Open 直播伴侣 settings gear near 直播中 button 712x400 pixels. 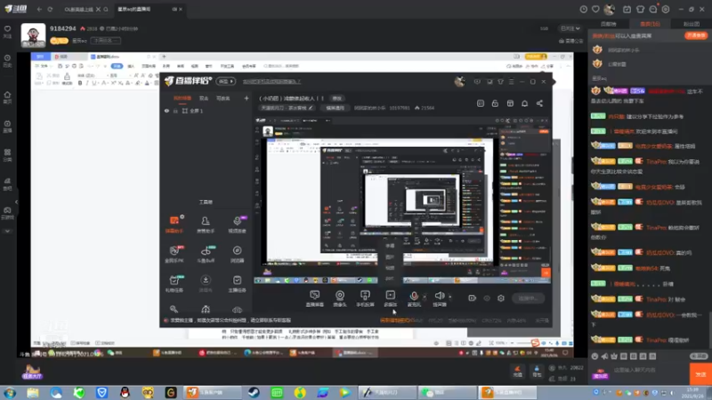pyautogui.click(x=501, y=299)
